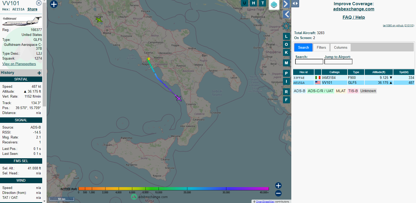Image resolution: width=416 pixels, height=203 pixels.
Task: Toggle the M map option button
Action: [x=286, y=63]
